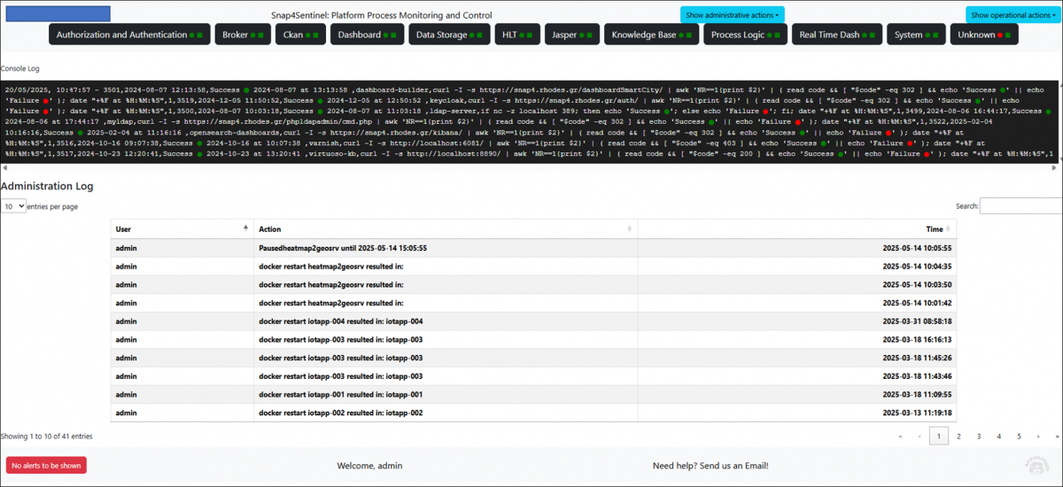The image size is (1063, 487).
Task: Expand Show administrative actions dropdown
Action: [x=733, y=15]
